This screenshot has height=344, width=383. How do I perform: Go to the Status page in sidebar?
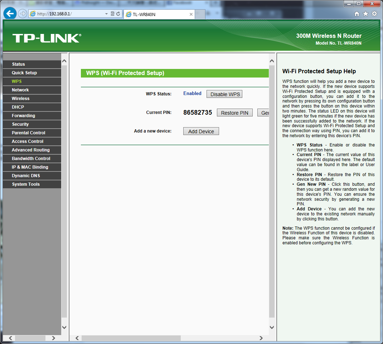[x=18, y=64]
